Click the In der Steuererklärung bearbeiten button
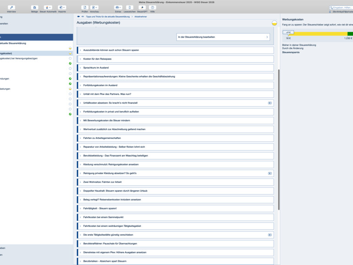 (223, 37)
